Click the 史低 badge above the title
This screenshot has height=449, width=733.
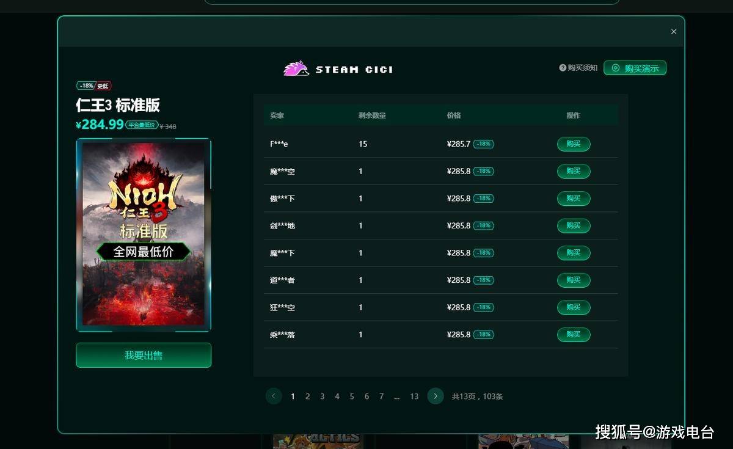tap(103, 86)
